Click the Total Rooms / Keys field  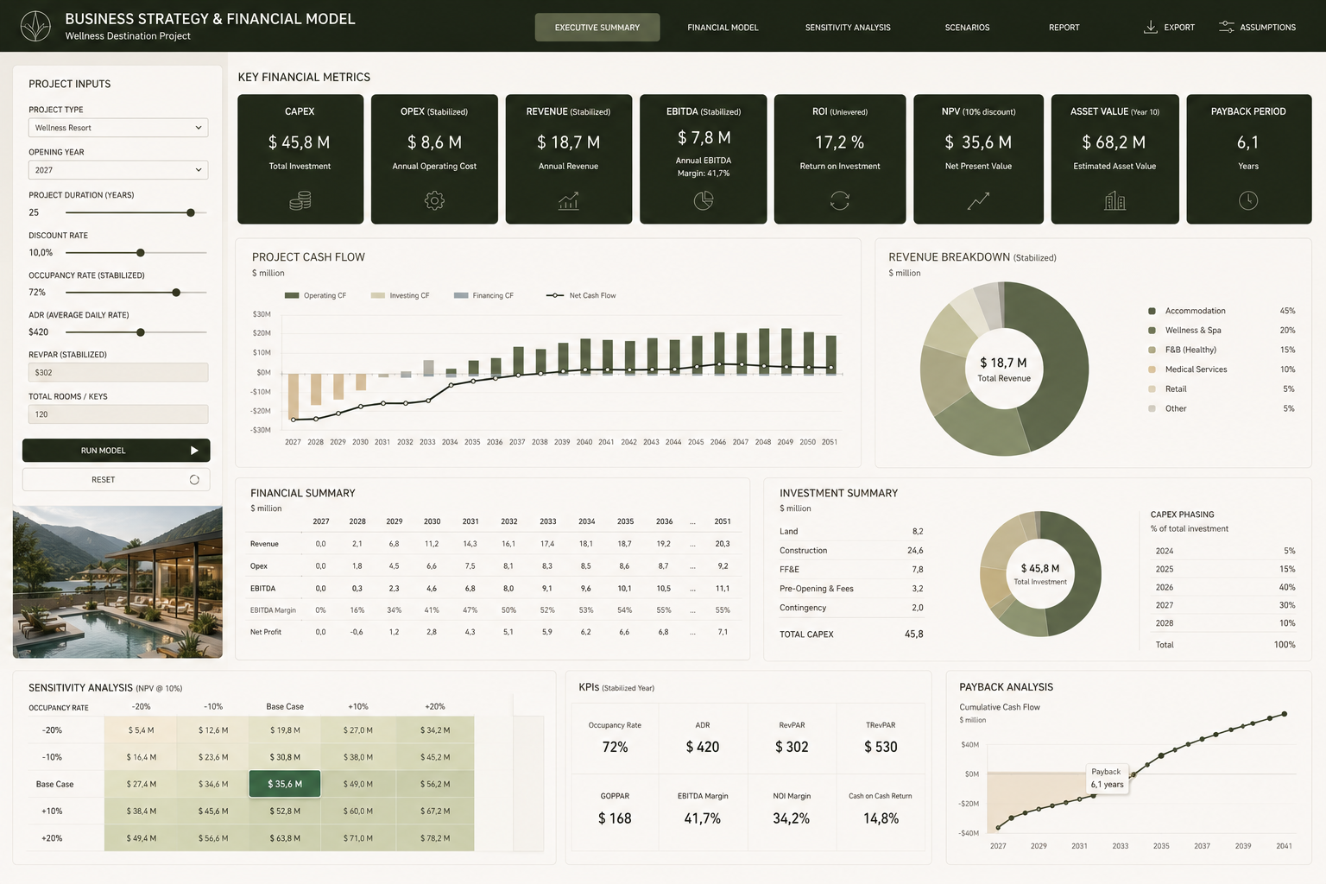118,414
